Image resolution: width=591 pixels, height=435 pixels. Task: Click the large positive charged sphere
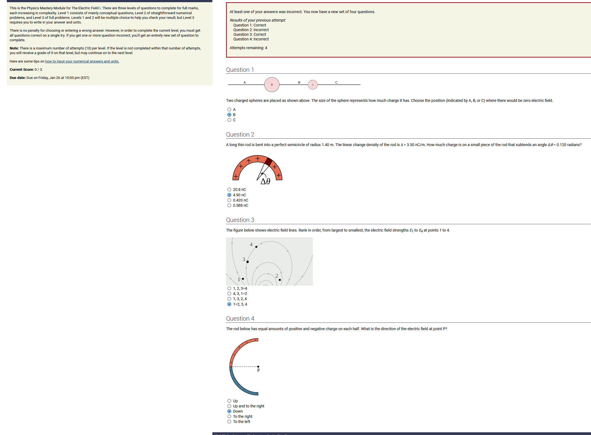pos(272,85)
